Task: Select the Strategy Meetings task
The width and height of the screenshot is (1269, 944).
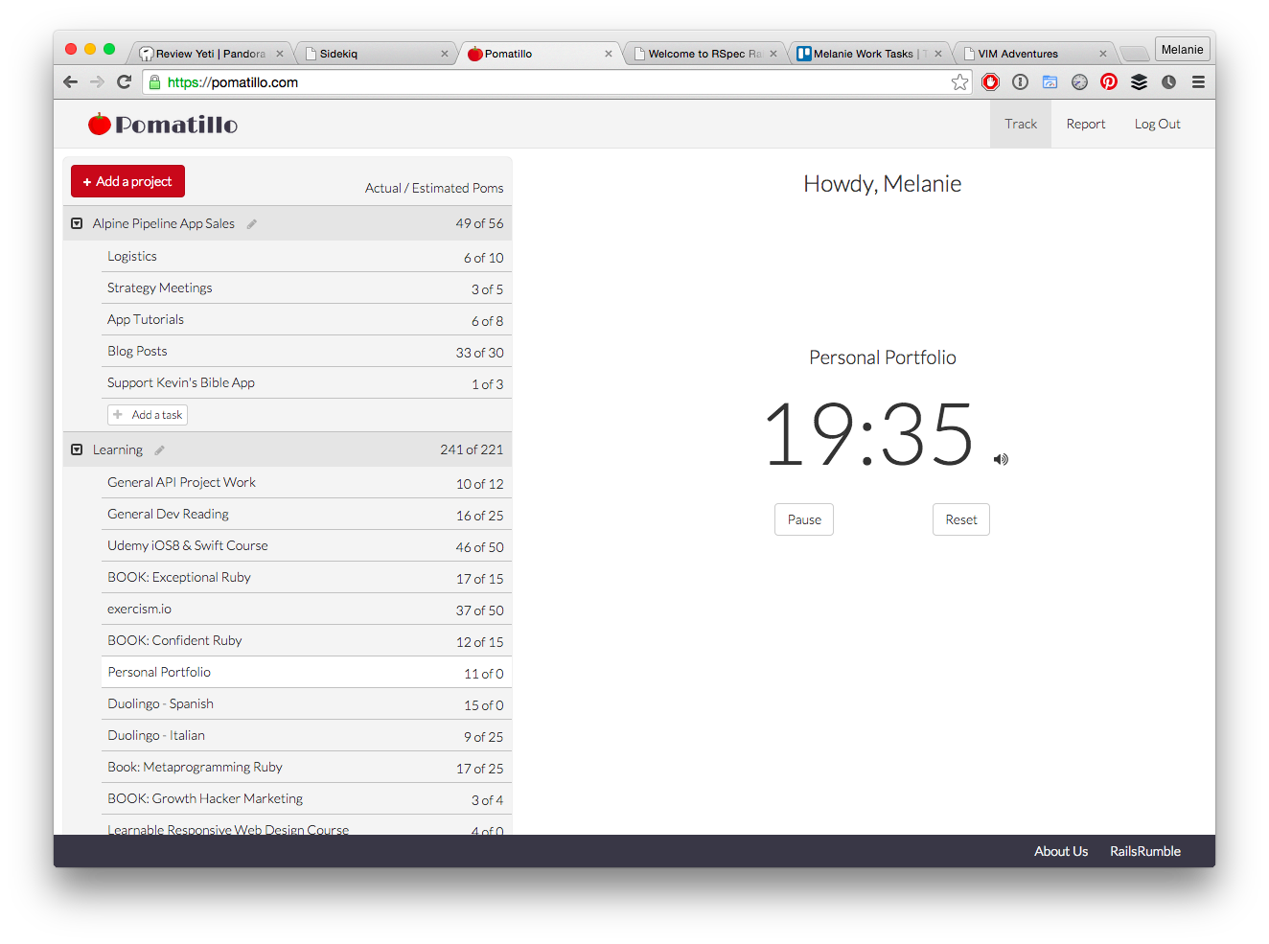Action: coord(306,288)
